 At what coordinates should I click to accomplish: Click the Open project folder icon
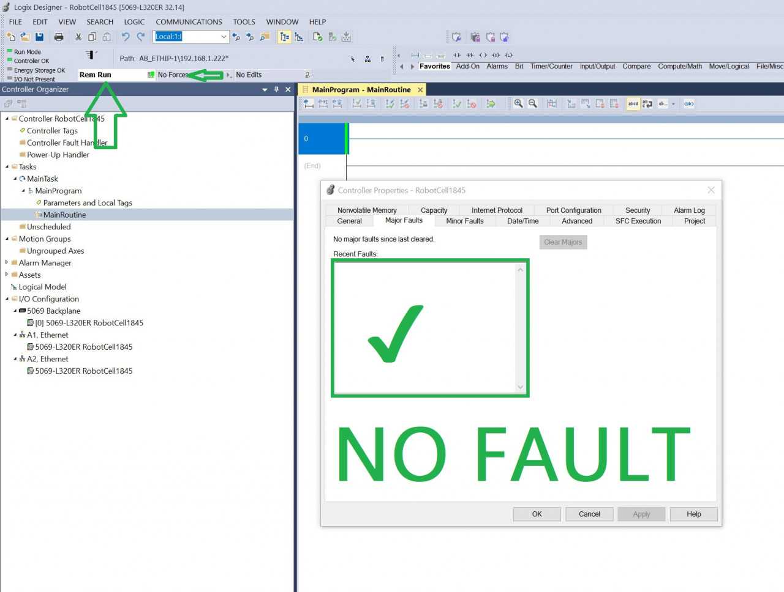pos(25,37)
